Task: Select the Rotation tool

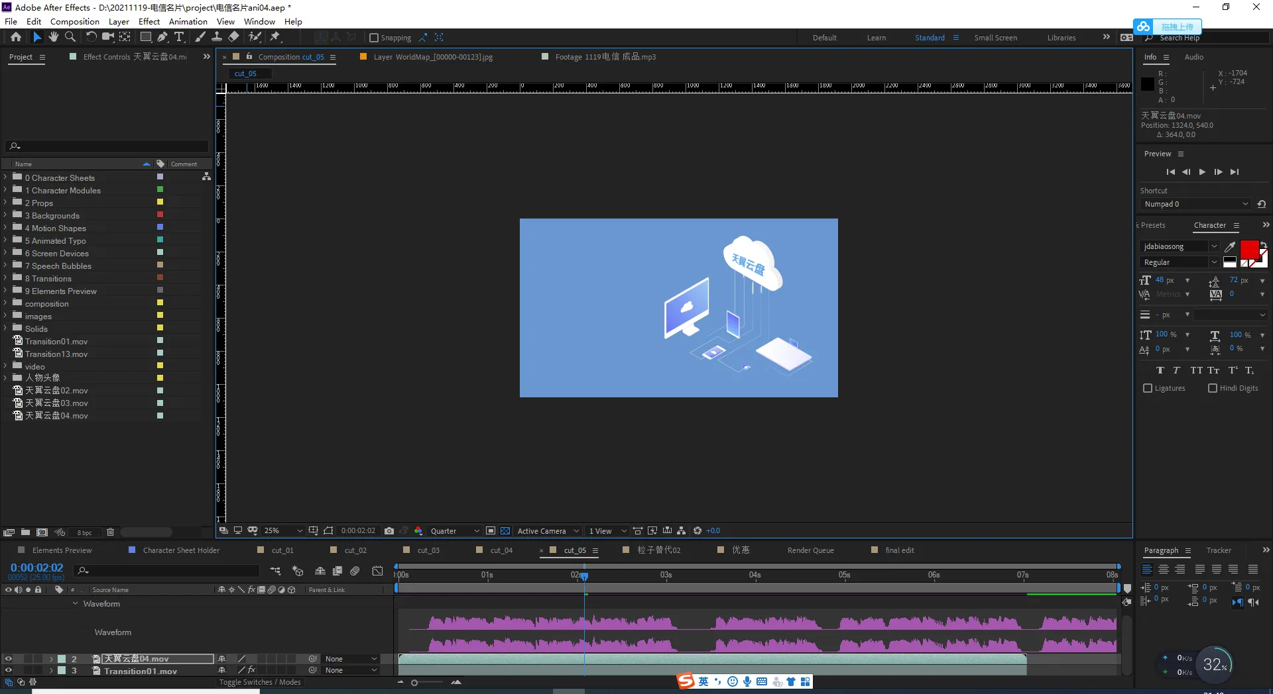Action: click(x=91, y=37)
